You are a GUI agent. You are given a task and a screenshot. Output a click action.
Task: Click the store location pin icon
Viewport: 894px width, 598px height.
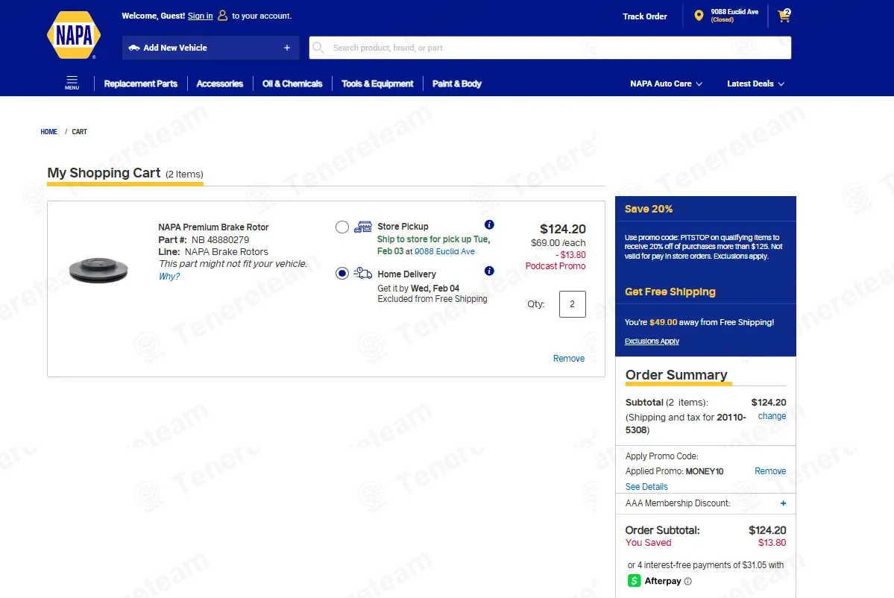coord(699,16)
